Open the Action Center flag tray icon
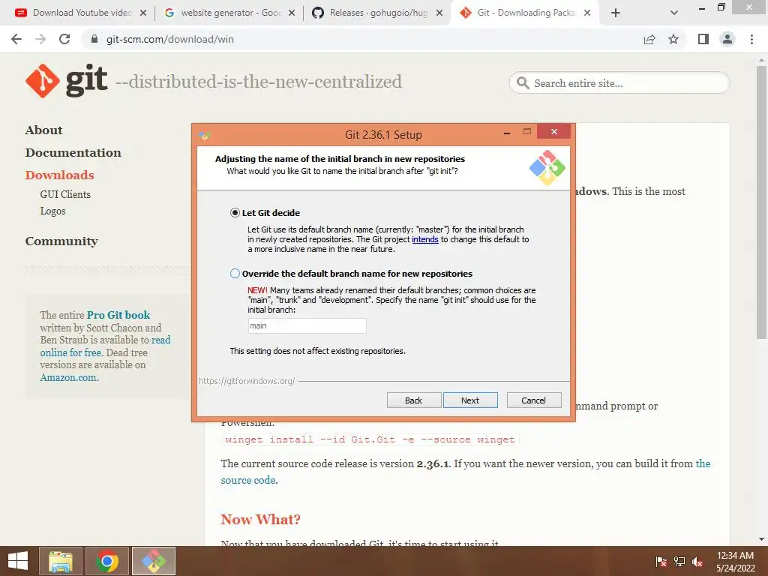The width and height of the screenshot is (768, 576). [x=661, y=561]
